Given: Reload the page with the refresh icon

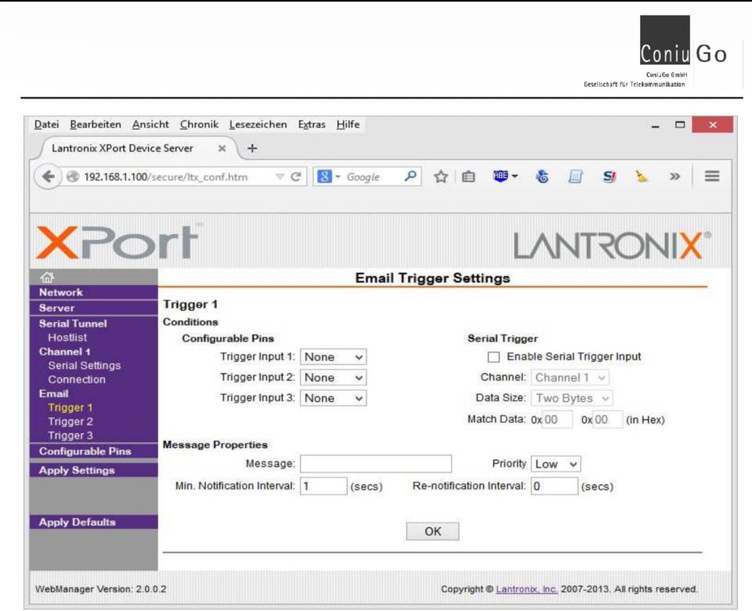Looking at the screenshot, I should point(296,177).
